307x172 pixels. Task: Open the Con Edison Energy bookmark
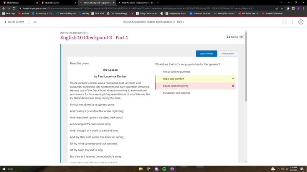pyautogui.click(x=118, y=13)
